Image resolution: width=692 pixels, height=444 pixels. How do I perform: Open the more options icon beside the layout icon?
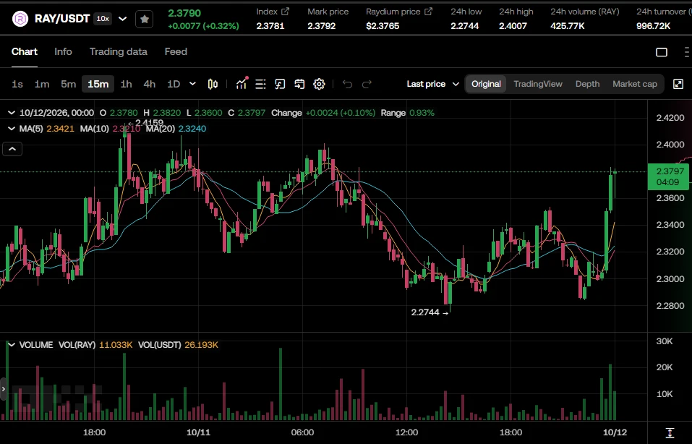click(x=687, y=52)
